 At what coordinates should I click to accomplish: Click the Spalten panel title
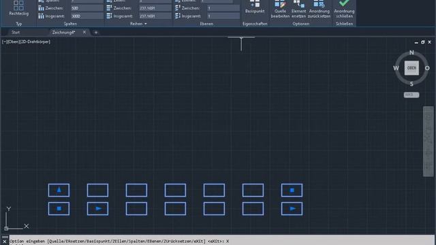tap(70, 24)
